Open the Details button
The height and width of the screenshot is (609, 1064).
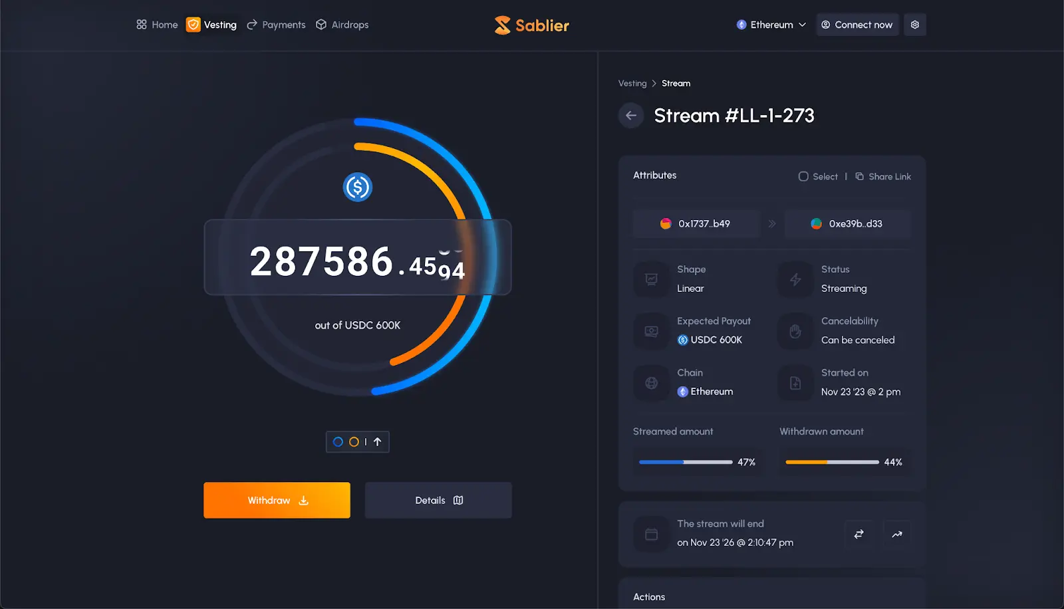coord(438,500)
